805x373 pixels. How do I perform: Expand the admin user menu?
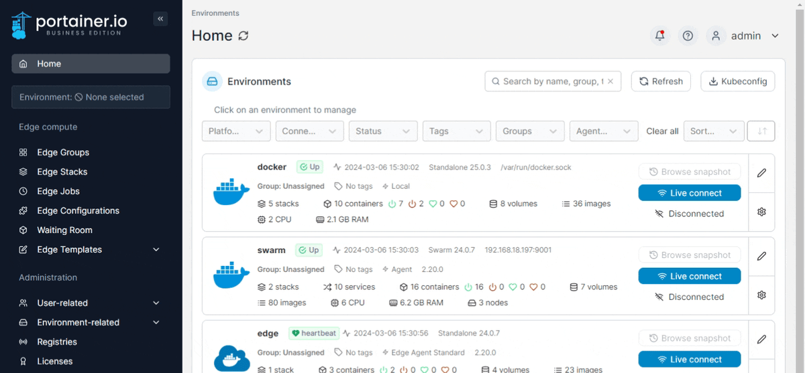tap(745, 36)
